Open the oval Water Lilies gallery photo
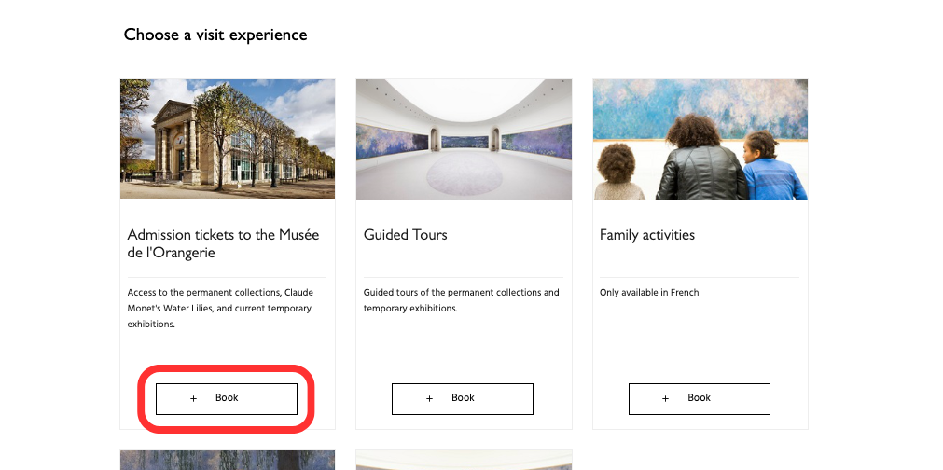 464,139
